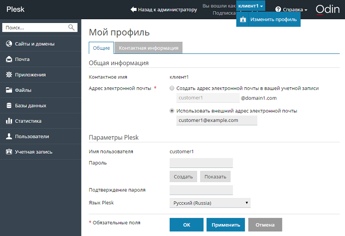This screenshot has height=236, width=345.
Task: Select 'Создать адрес электронной почты' radio option
Action: [x=172, y=88]
